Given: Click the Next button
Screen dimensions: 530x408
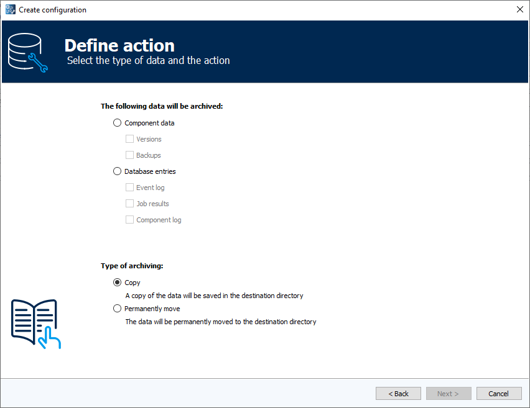Looking at the screenshot, I should pyautogui.click(x=449, y=393).
